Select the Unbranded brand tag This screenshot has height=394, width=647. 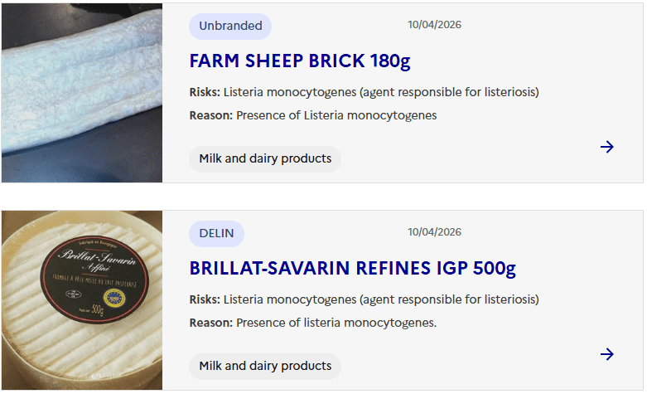(230, 26)
